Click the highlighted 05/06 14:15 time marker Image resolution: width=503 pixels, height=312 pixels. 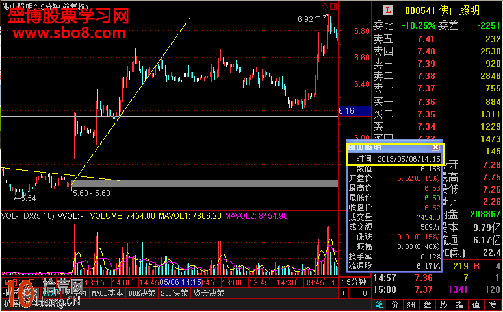tap(181, 282)
